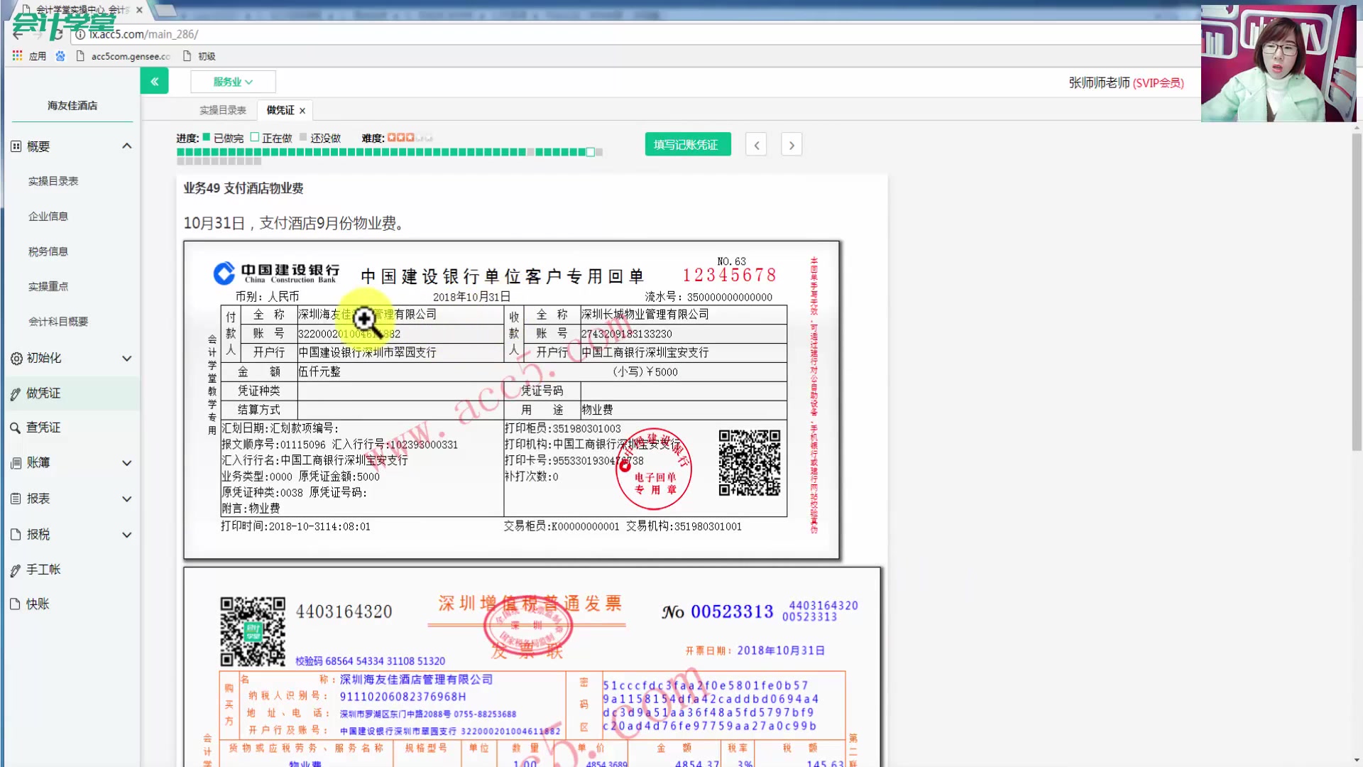The width and height of the screenshot is (1363, 767).
Task: Open 报税 via its document icon
Action: point(16,534)
